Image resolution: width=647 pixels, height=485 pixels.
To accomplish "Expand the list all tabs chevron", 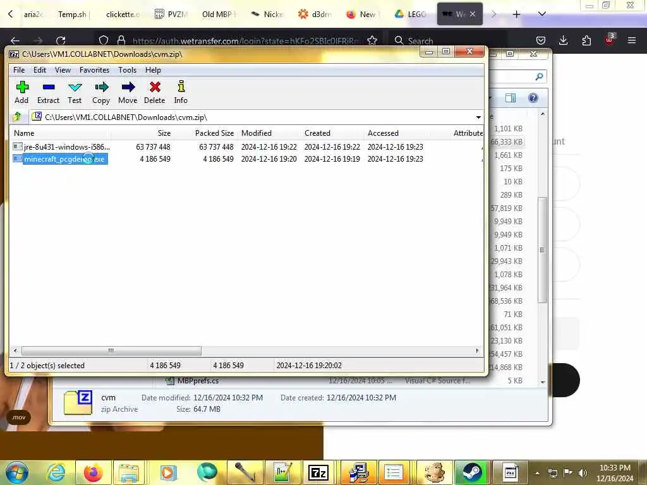I will (x=542, y=15).
